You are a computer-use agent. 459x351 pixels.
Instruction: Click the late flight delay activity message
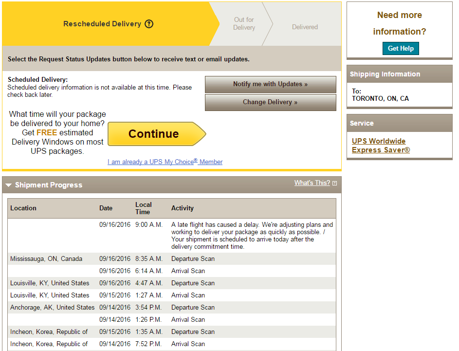[252, 236]
